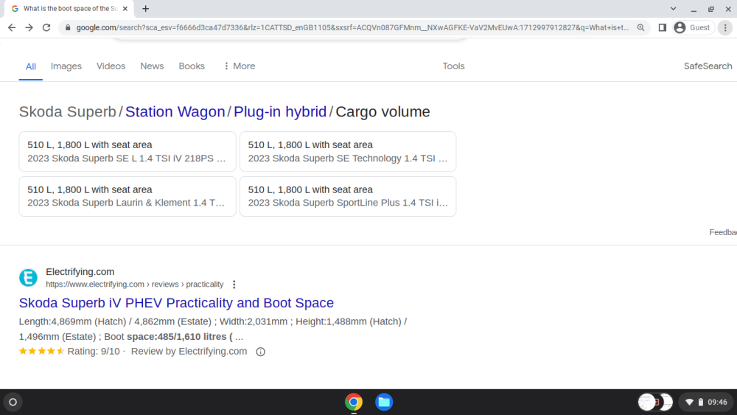Click the Wi-Fi icon in the tray

click(x=690, y=402)
